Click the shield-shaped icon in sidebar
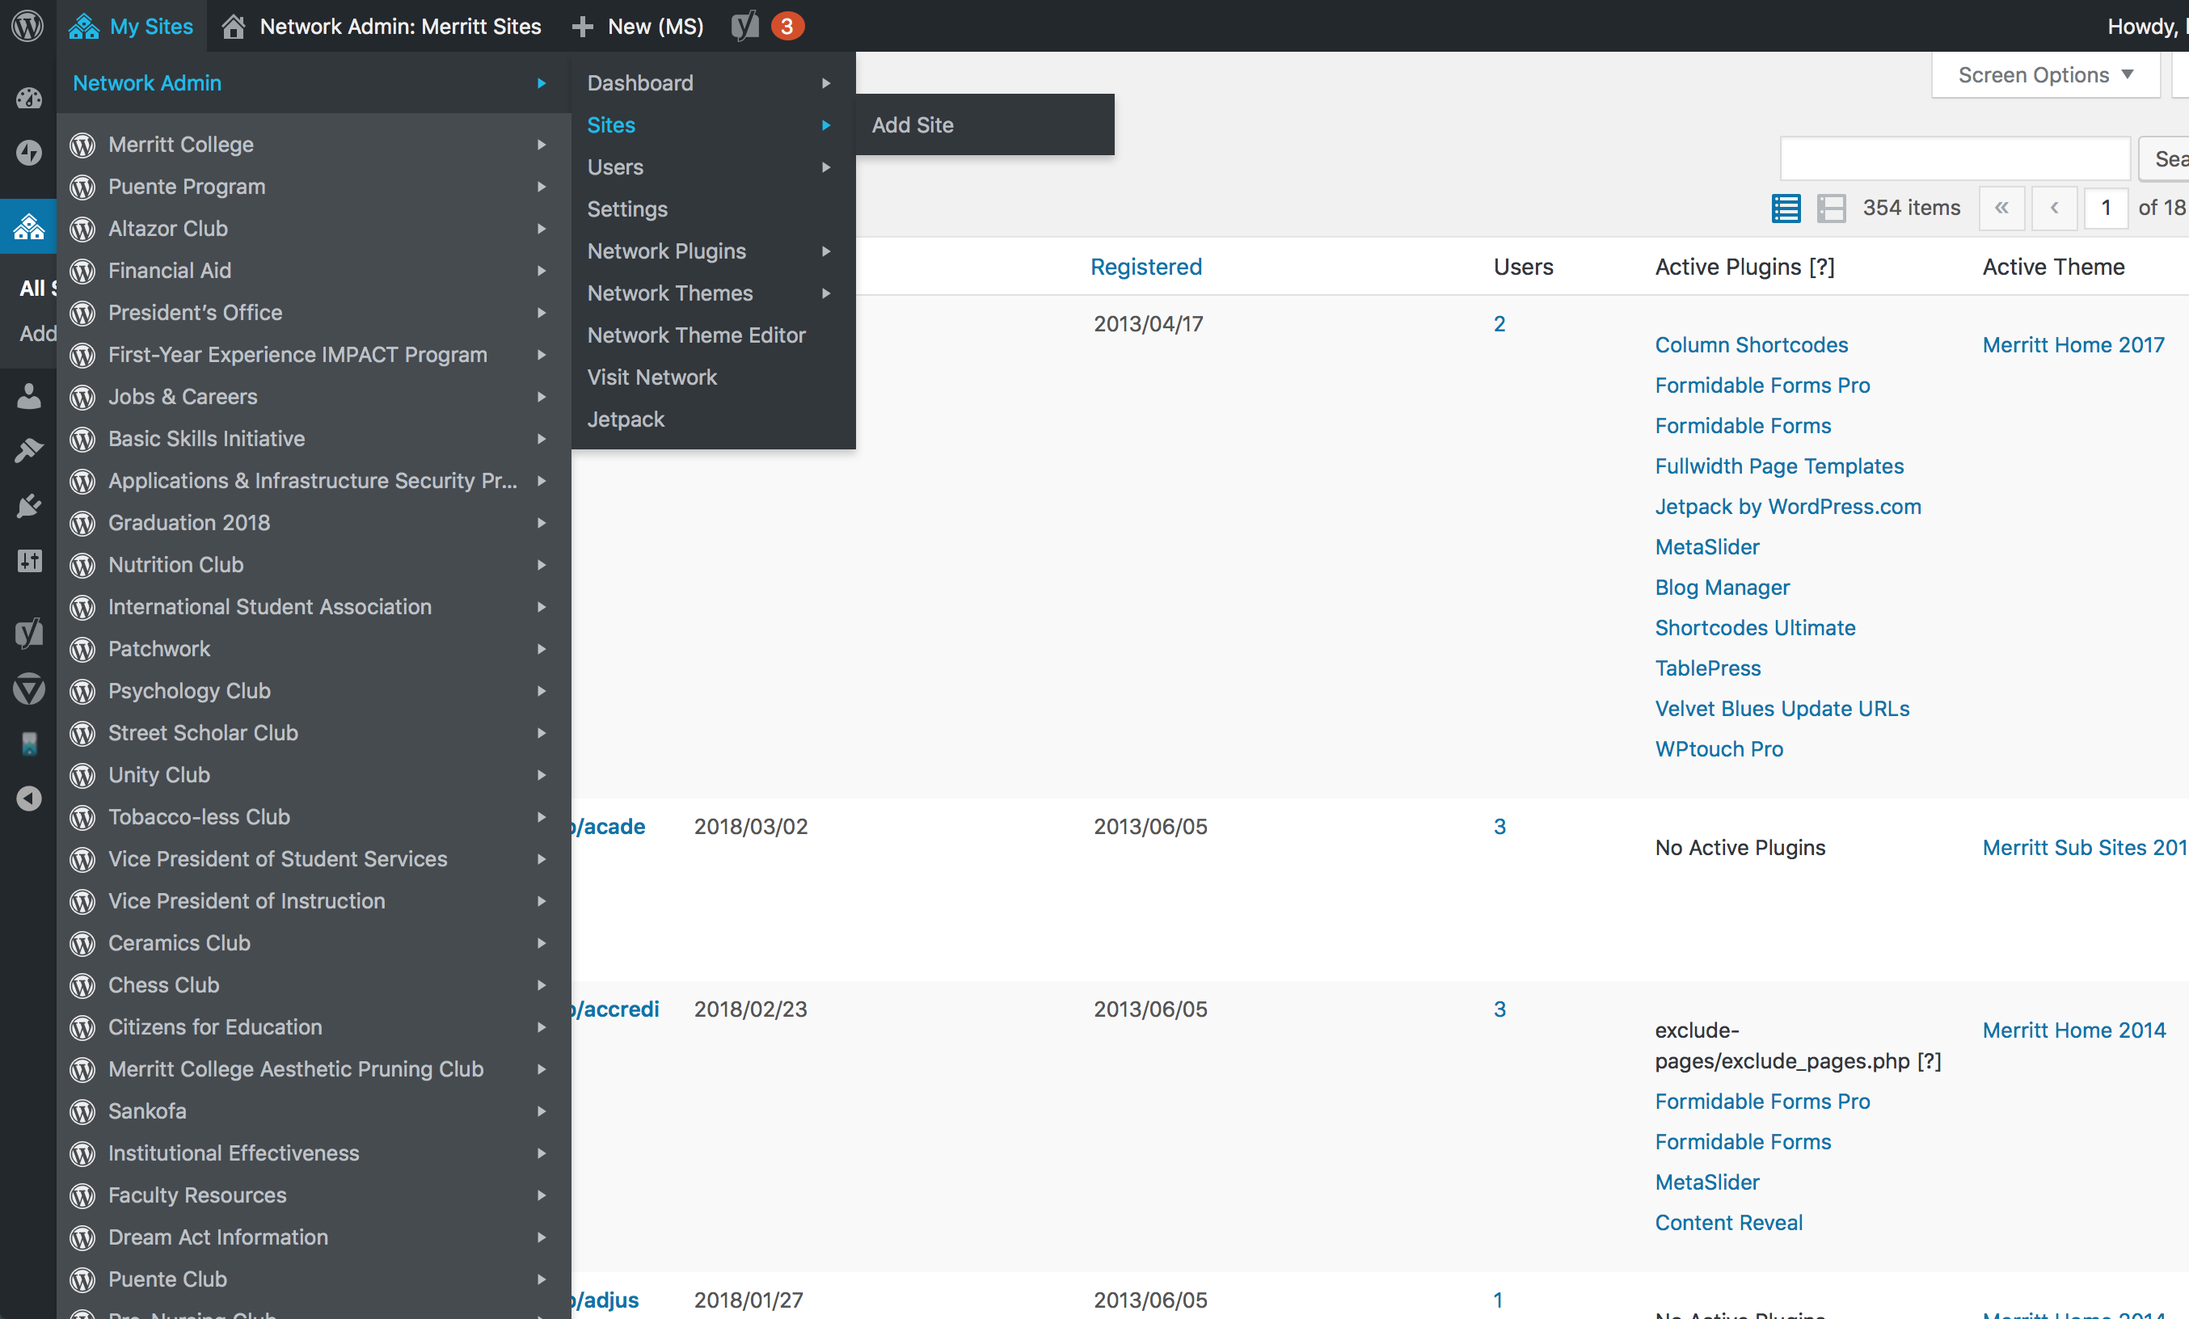2189x1319 pixels. click(x=28, y=689)
